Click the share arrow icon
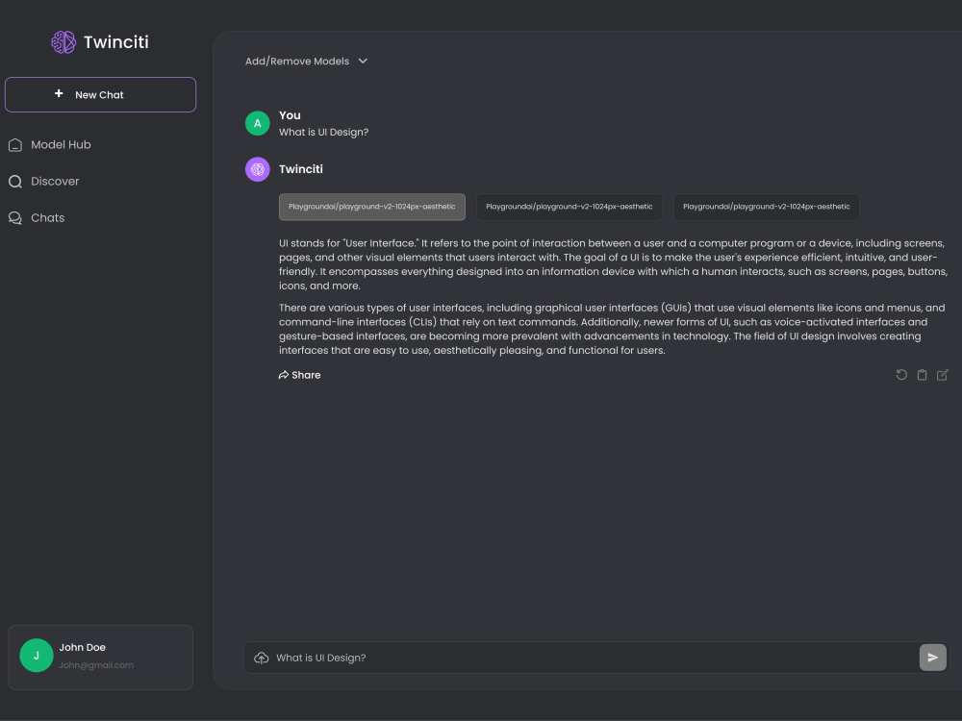This screenshot has height=721, width=962. (284, 375)
